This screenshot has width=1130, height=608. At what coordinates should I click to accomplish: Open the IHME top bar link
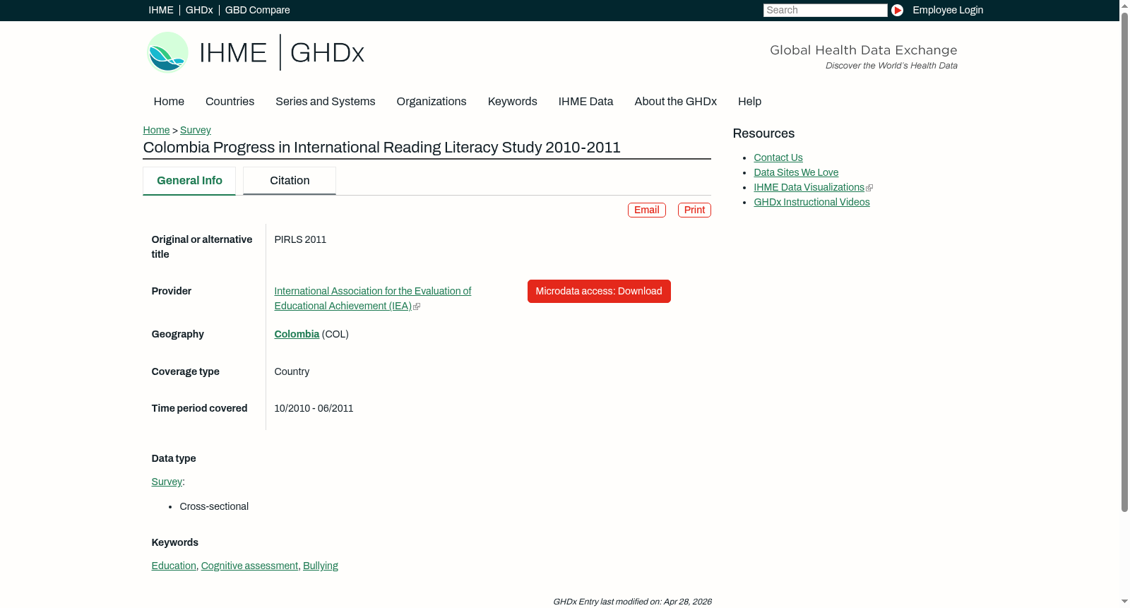pos(161,10)
